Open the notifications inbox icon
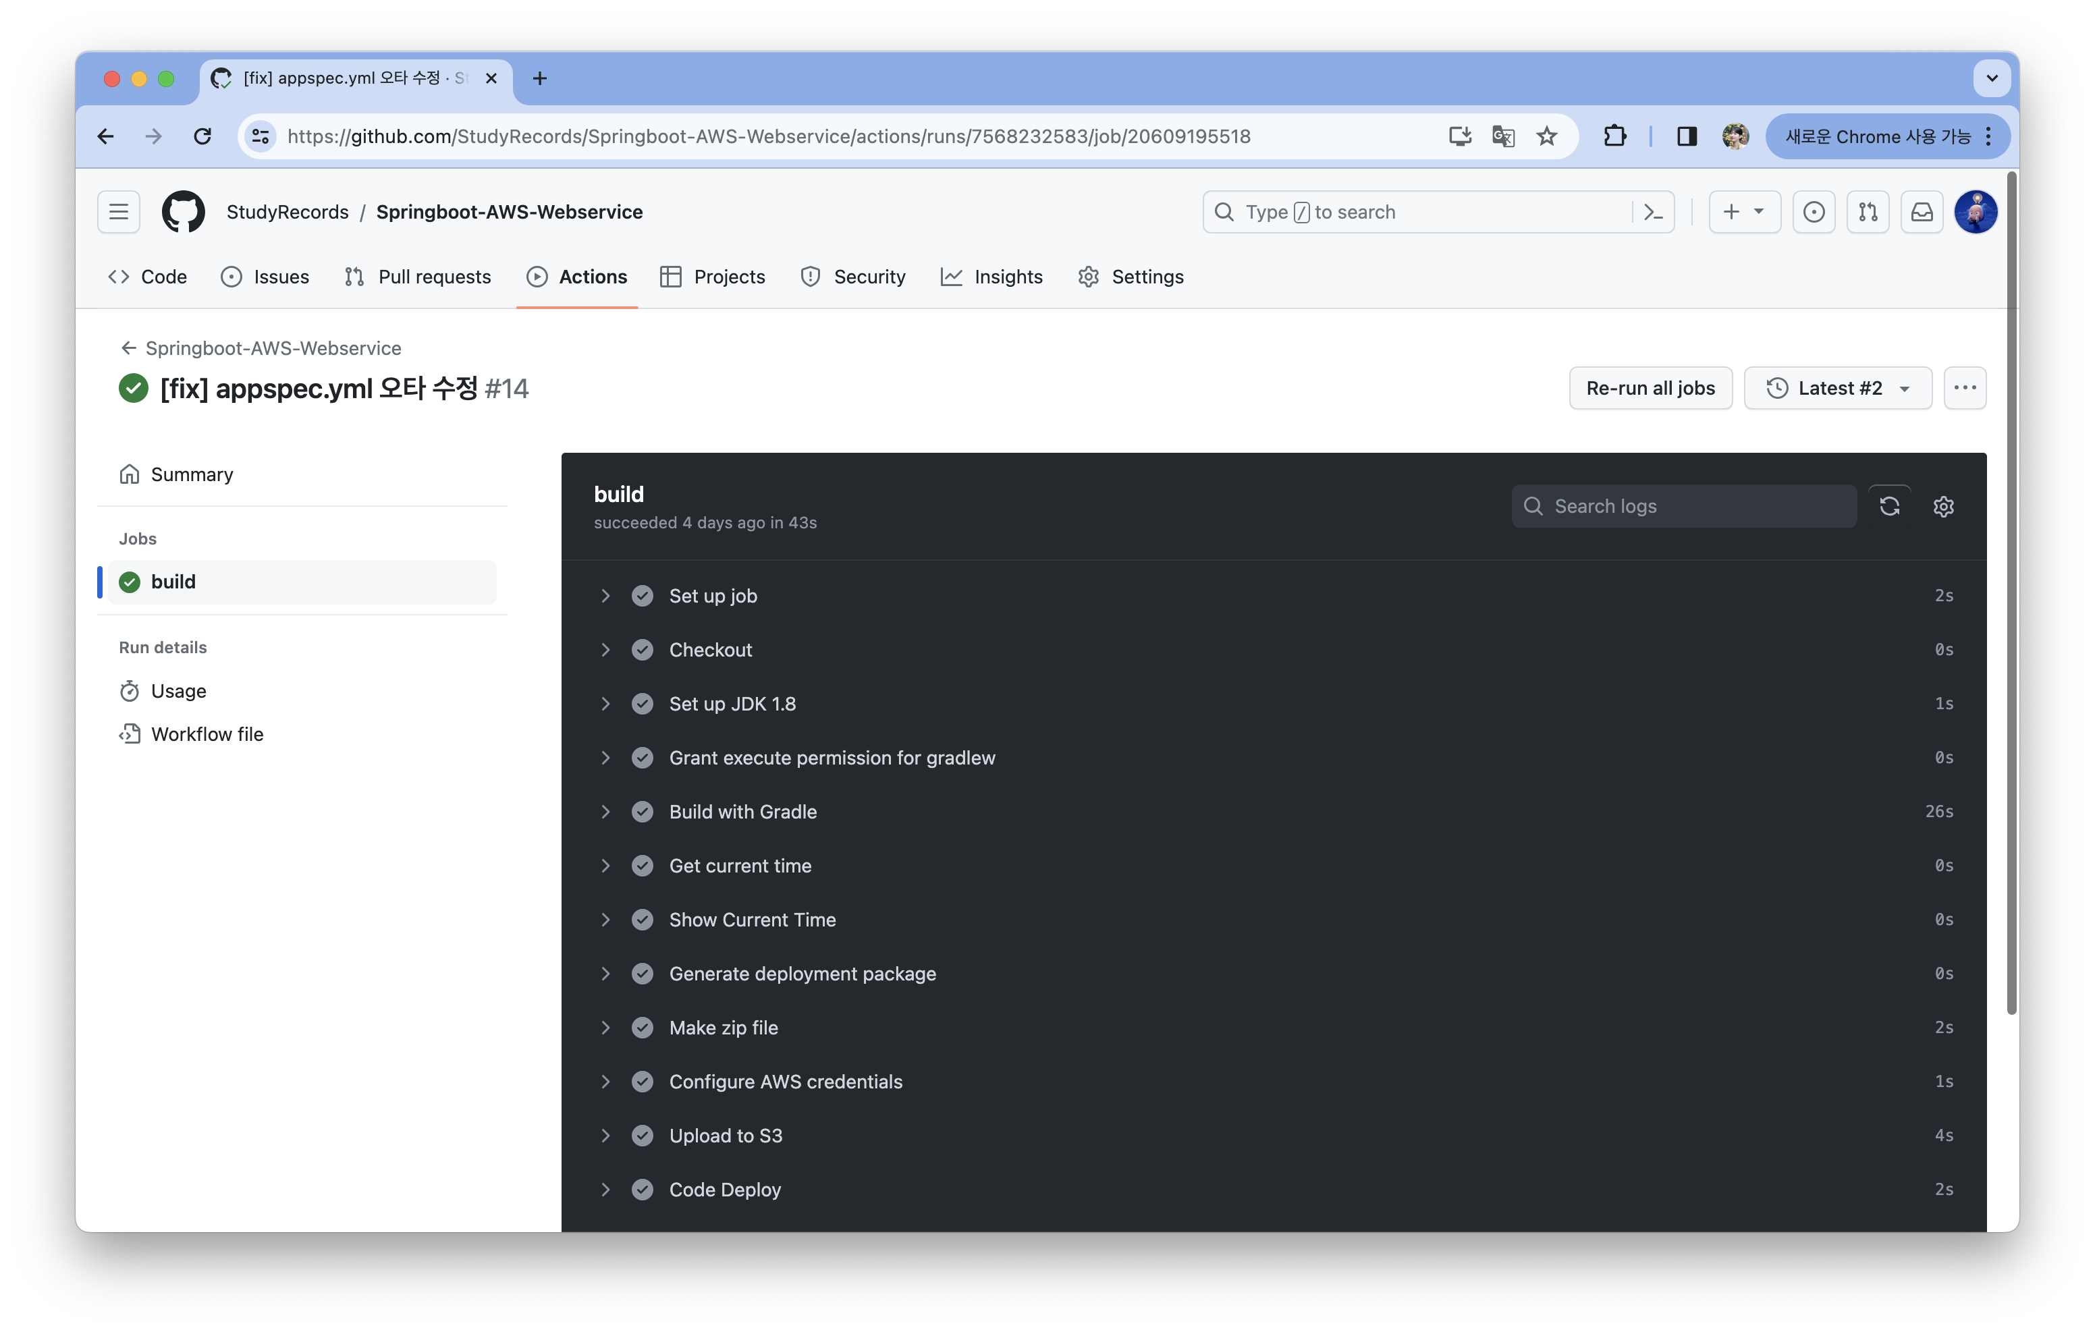Viewport: 2095px width, 1332px height. pos(1922,211)
